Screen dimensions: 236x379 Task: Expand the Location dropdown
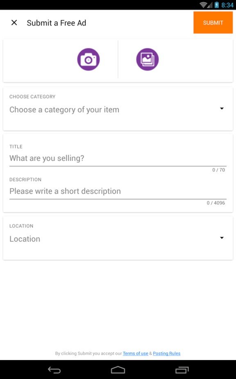point(222,238)
